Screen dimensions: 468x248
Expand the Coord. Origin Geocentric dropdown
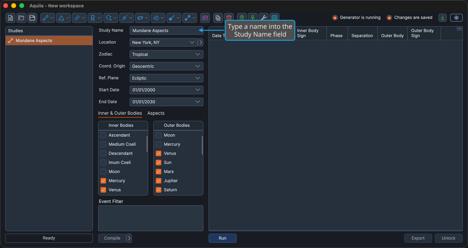pyautogui.click(x=166, y=66)
